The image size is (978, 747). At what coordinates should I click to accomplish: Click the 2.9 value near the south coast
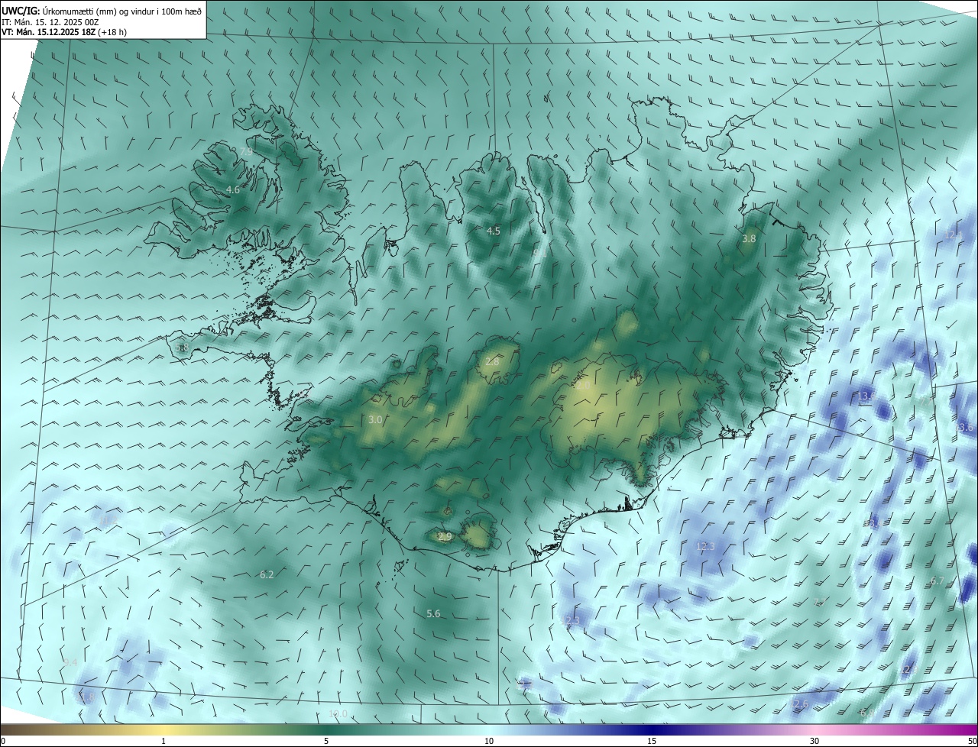click(445, 537)
